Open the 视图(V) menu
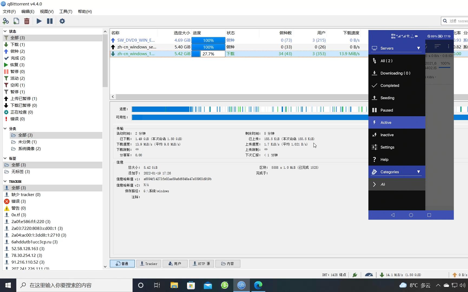The height and width of the screenshot is (292, 468). (47, 11)
